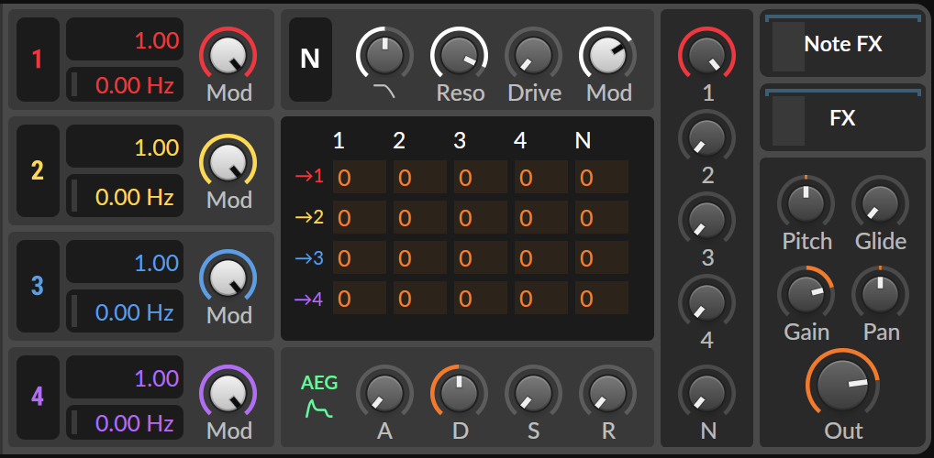The image size is (934, 458).
Task: Click the Drive knob
Action: (x=534, y=55)
